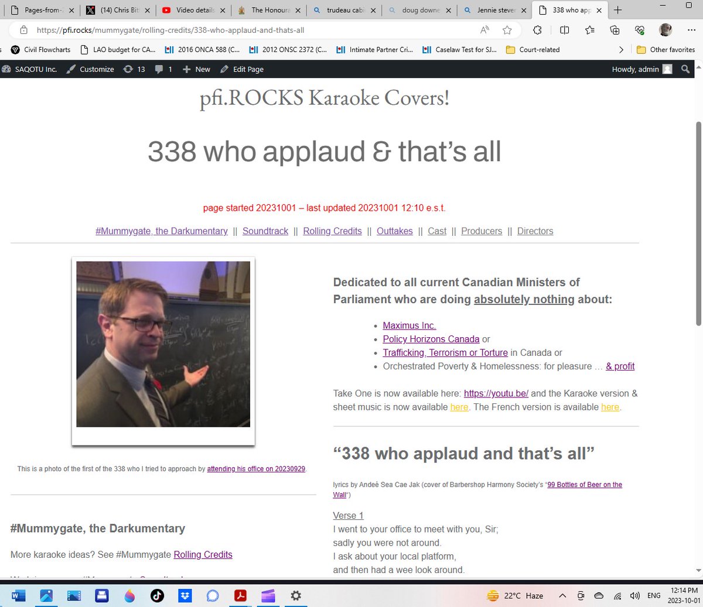Open the New dropdown in admin bar

tap(196, 69)
